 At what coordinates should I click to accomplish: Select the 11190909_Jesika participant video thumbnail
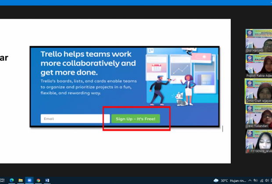(259, 142)
